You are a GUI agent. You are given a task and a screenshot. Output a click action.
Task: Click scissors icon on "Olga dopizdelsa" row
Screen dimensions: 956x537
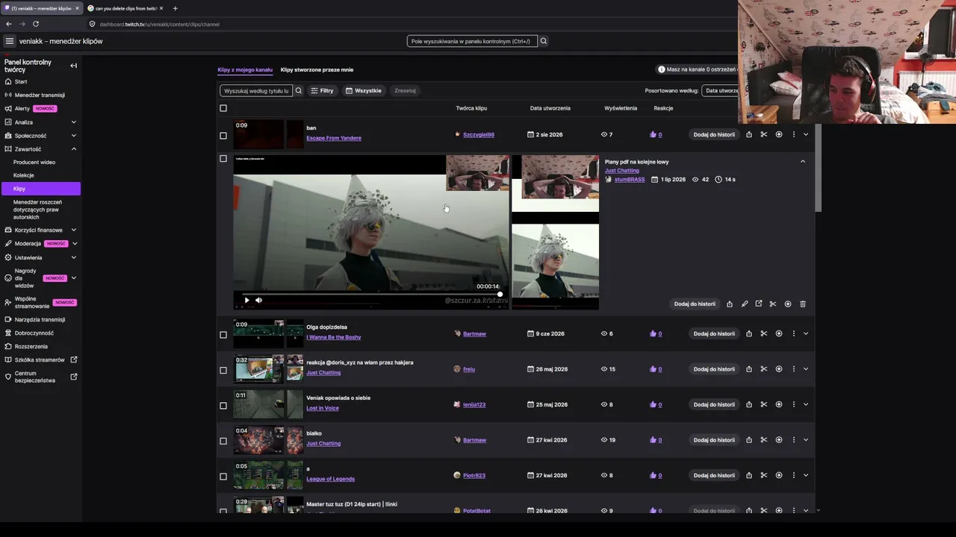(x=764, y=334)
